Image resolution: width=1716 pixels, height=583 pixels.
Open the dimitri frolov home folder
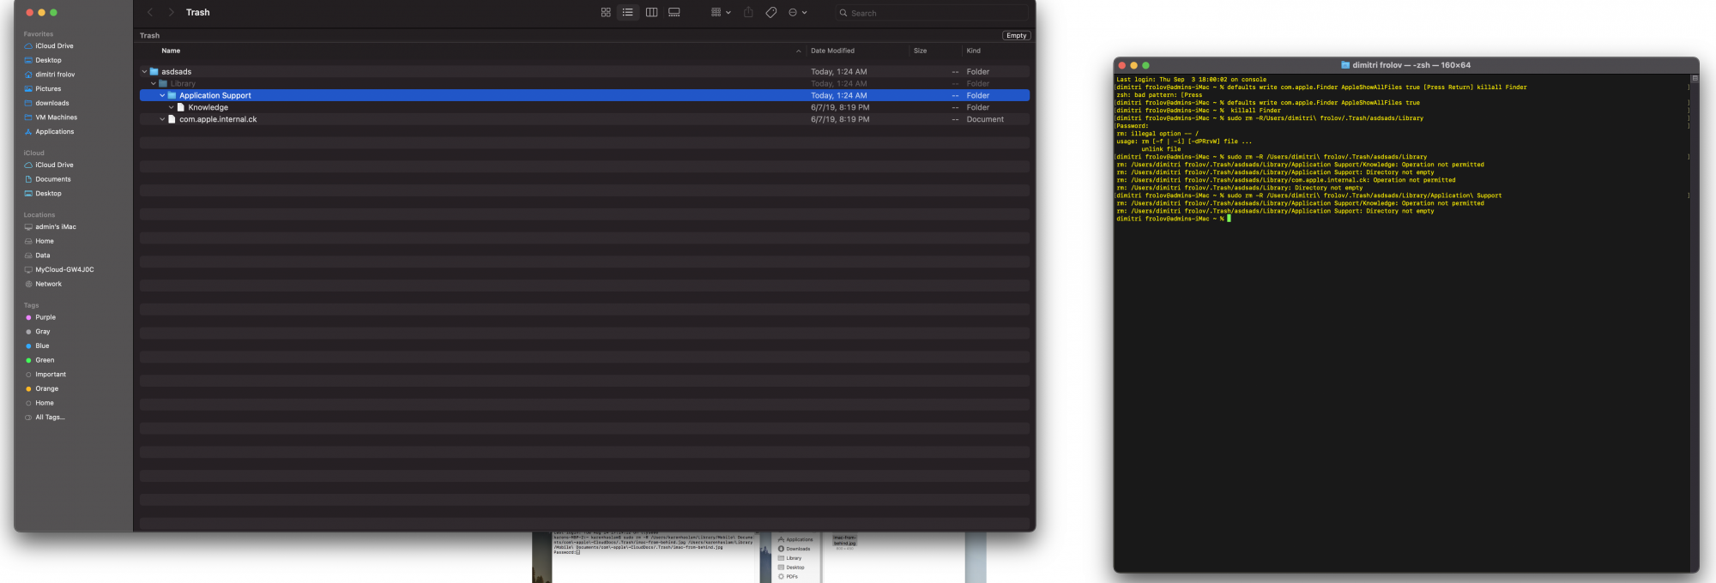(x=55, y=75)
